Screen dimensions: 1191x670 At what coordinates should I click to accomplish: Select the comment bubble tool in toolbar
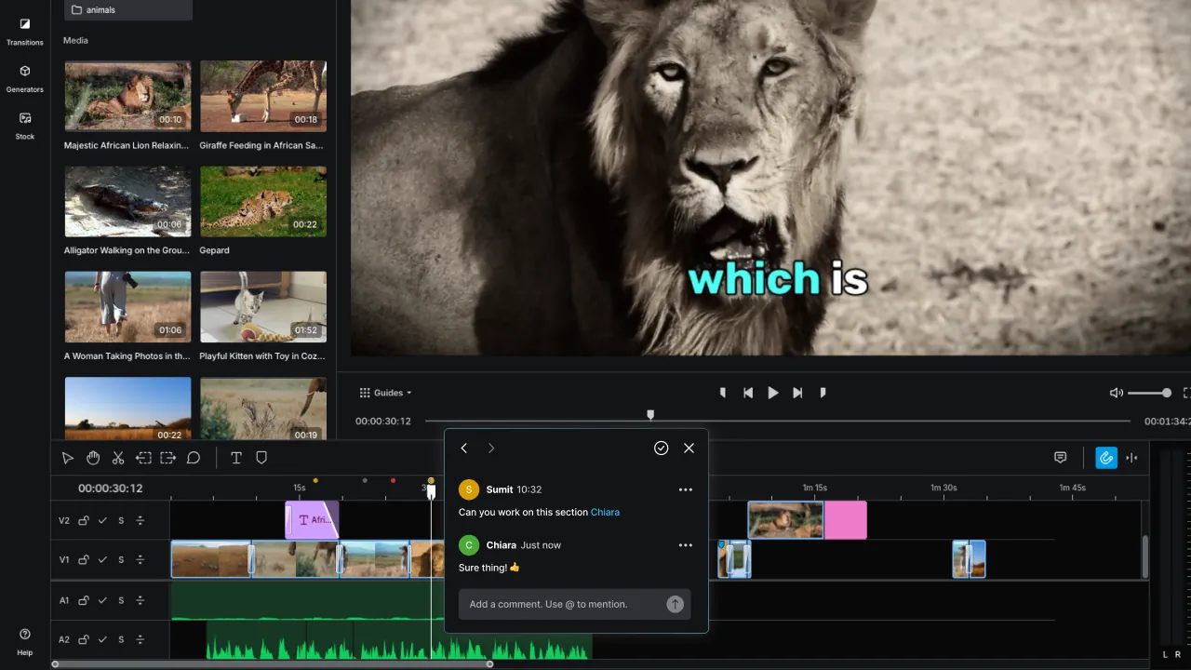pos(194,458)
